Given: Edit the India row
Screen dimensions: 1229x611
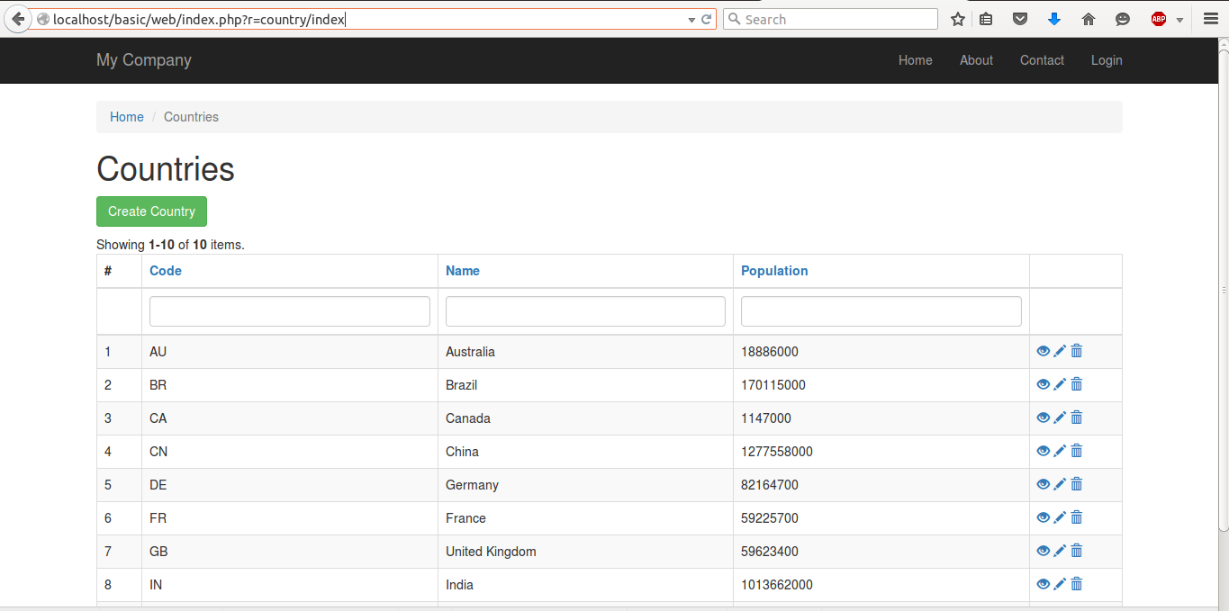Looking at the screenshot, I should point(1060,584).
